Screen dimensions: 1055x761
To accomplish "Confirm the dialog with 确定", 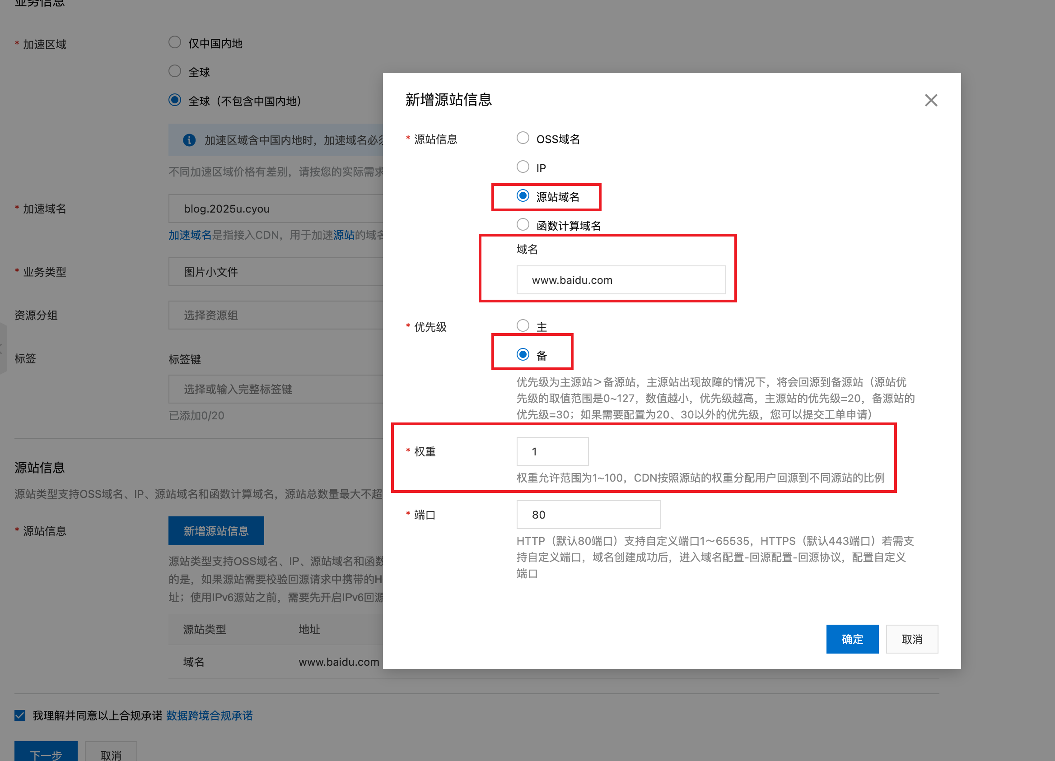I will pos(852,639).
